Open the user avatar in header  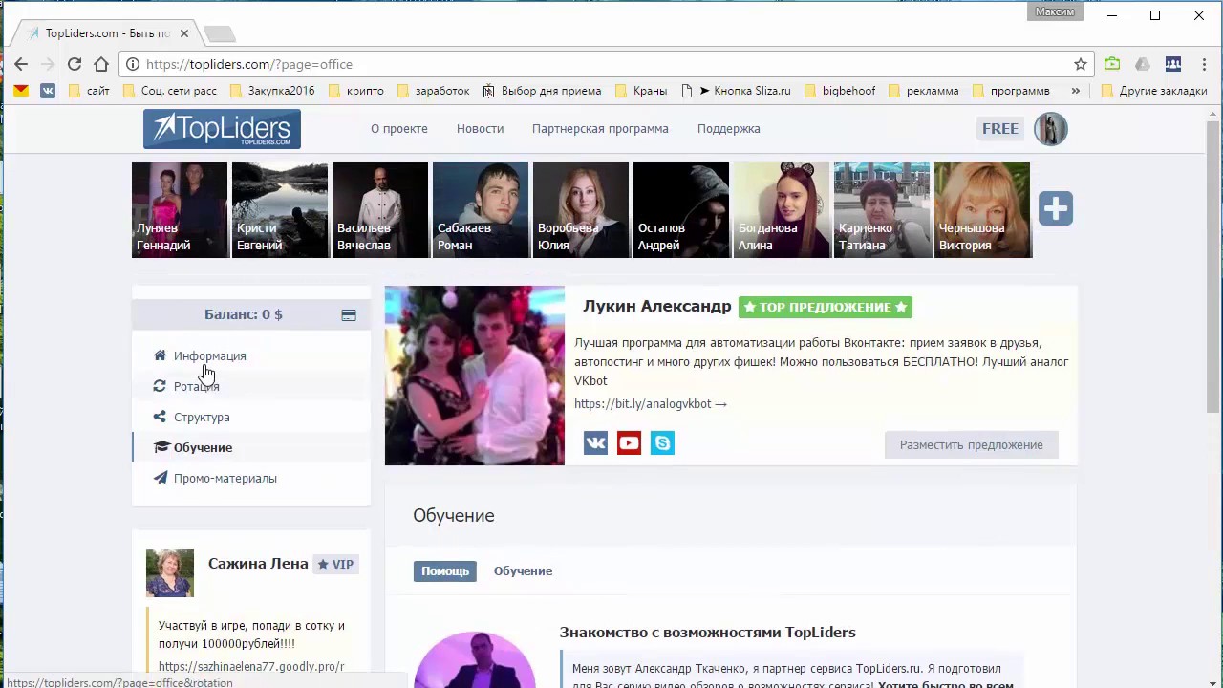[x=1050, y=129]
